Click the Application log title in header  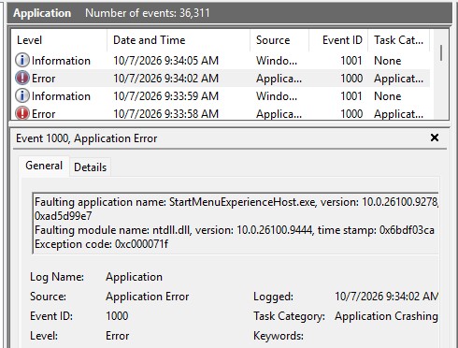[x=42, y=13]
